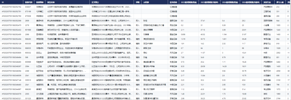Click the 评级 column header
Screen dimensions: 291x100
pos(137,2)
